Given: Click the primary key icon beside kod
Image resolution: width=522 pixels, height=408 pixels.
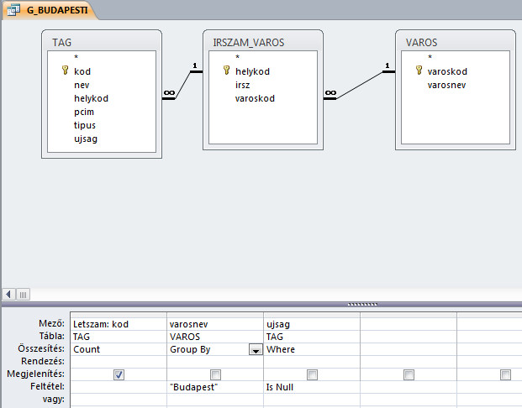Looking at the screenshot, I should point(65,72).
